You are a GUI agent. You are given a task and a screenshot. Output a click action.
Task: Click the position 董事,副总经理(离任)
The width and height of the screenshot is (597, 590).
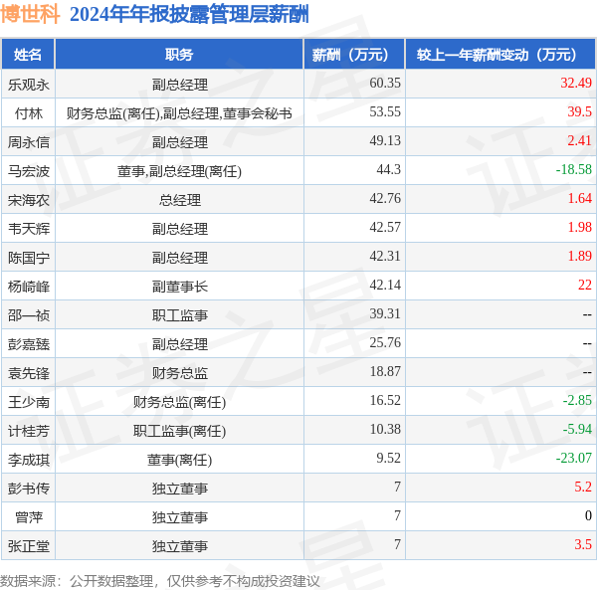tap(179, 171)
